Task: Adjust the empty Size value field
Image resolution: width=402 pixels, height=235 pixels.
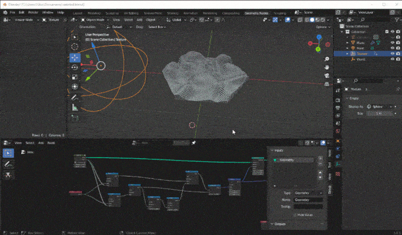Action: click(380, 113)
